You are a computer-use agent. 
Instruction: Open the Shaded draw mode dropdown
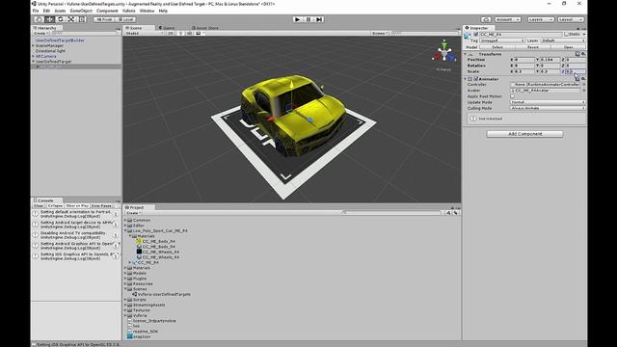click(144, 34)
